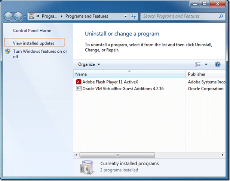Click the Control Panel icon in address bar
Image resolution: width=230 pixels, height=181 pixels.
tap(31, 16)
